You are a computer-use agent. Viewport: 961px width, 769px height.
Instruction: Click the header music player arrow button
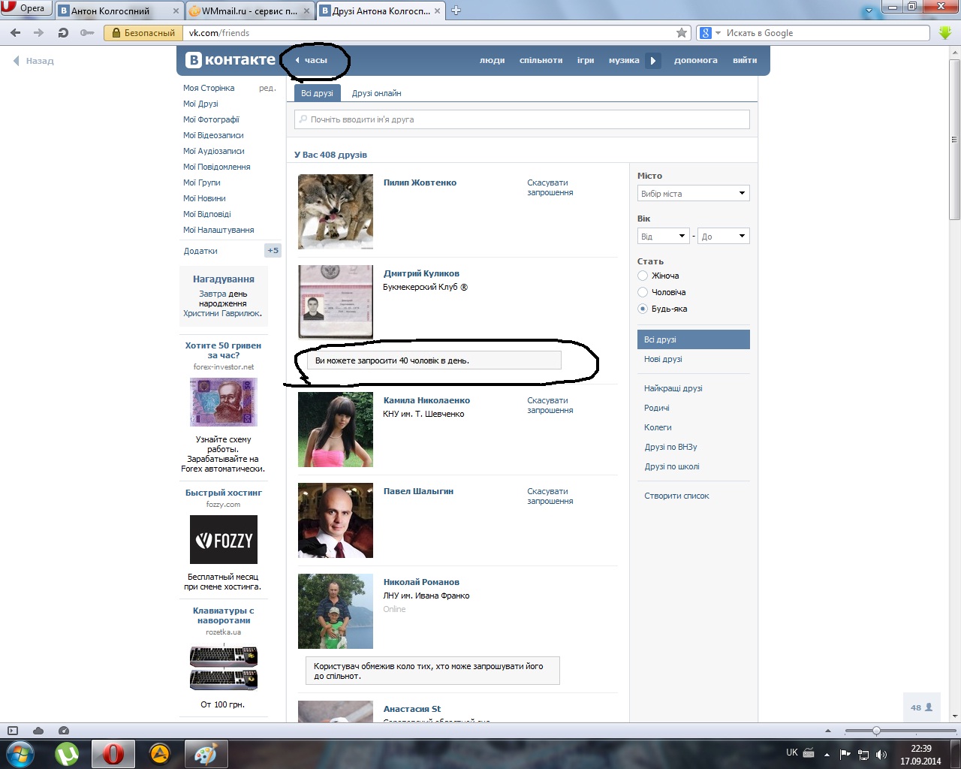click(653, 60)
